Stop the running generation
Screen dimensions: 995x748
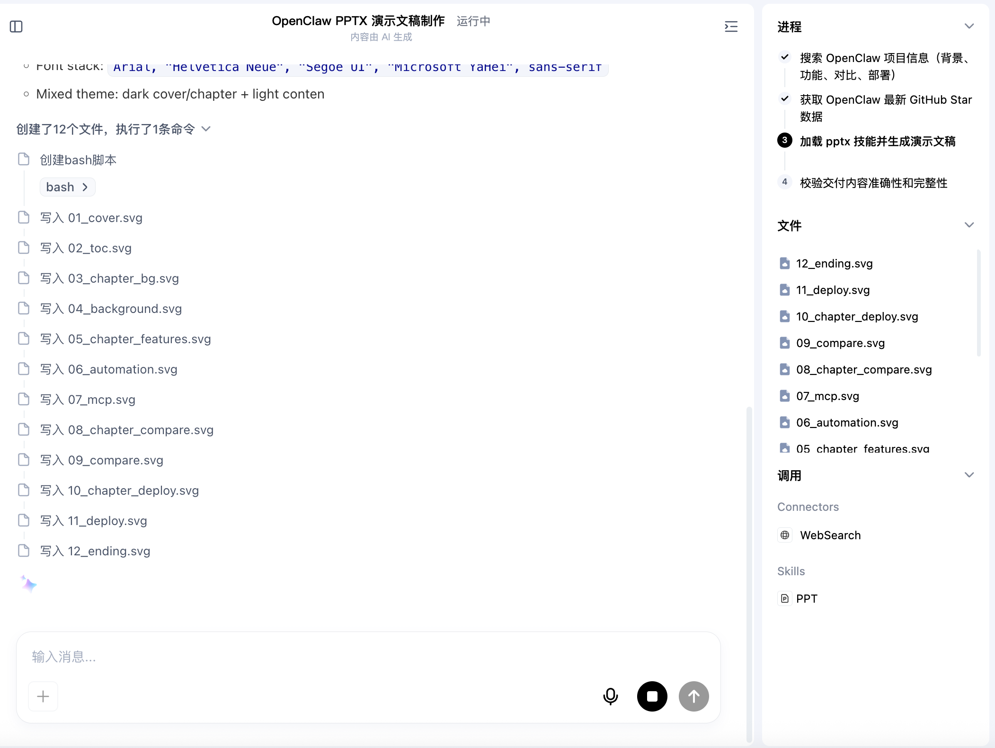point(652,696)
